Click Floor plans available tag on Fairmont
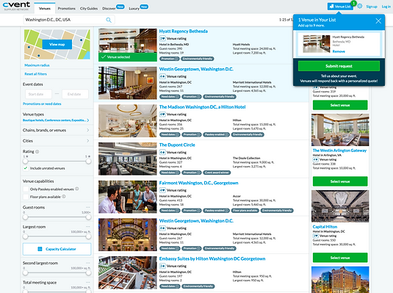 click(x=245, y=210)
